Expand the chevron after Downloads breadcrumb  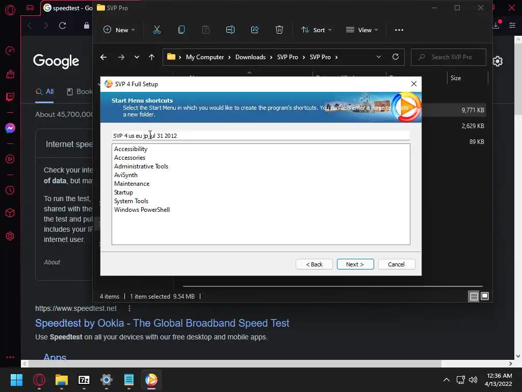pos(271,57)
